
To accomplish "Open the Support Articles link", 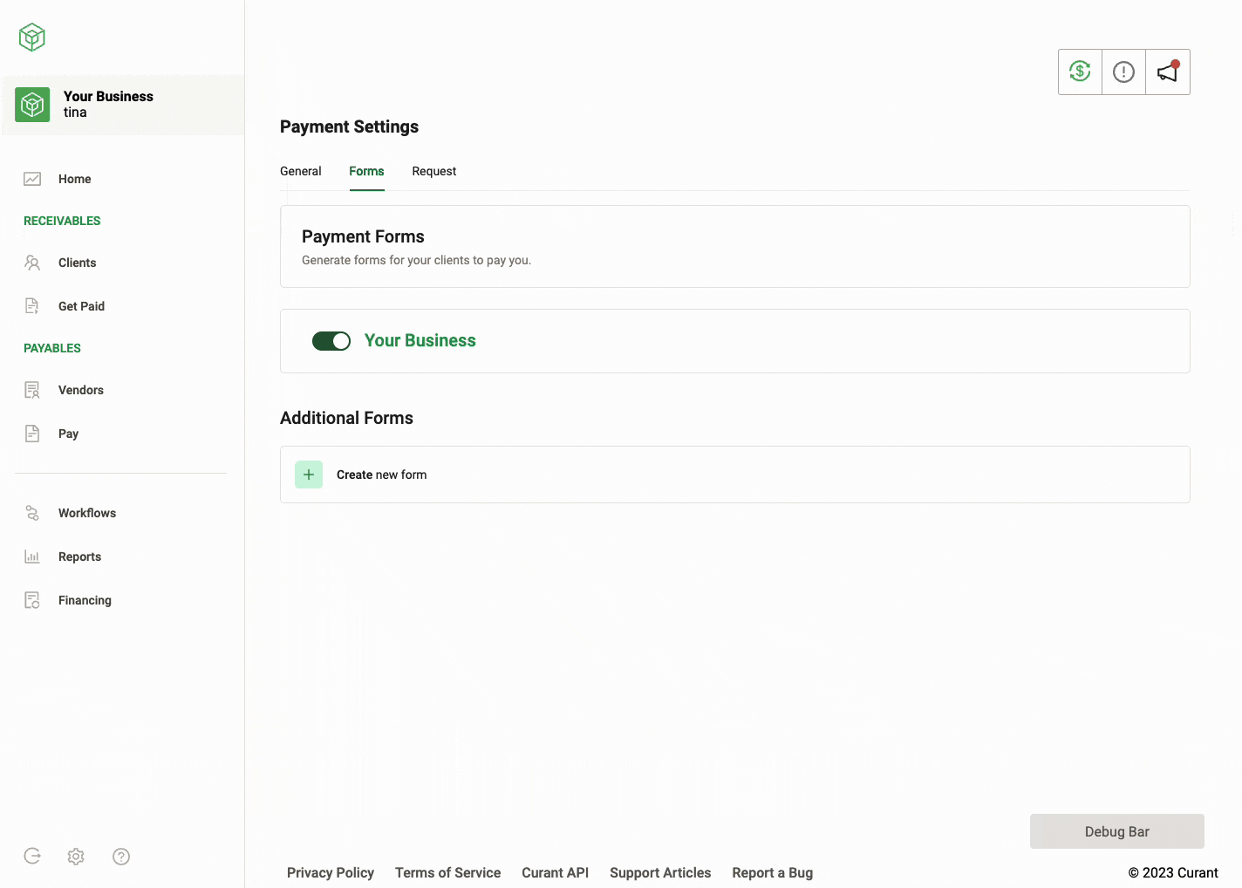I will point(660,872).
